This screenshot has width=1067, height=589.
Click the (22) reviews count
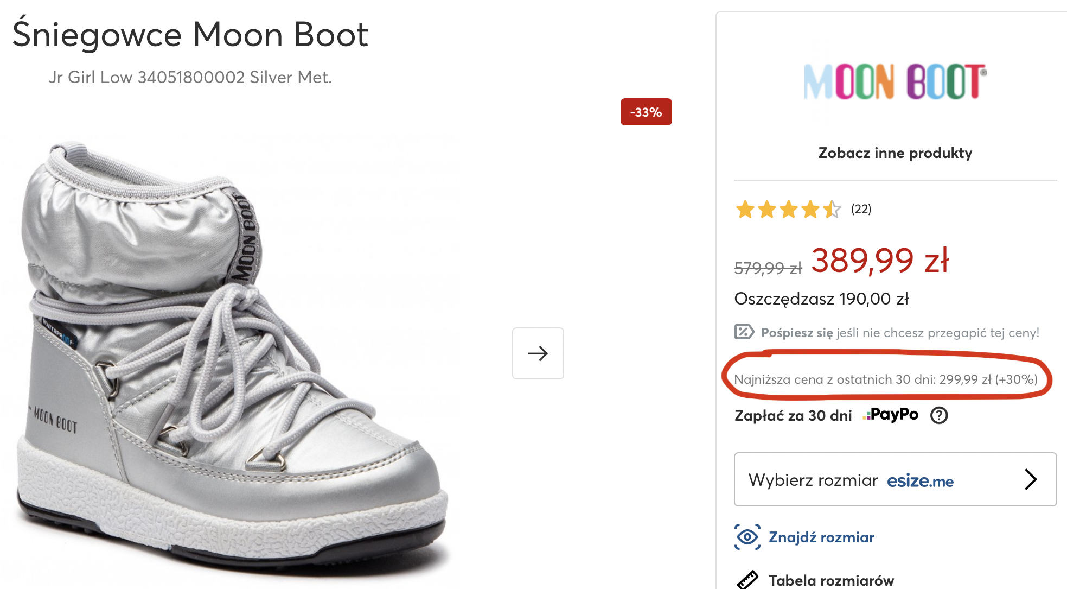pos(861,209)
